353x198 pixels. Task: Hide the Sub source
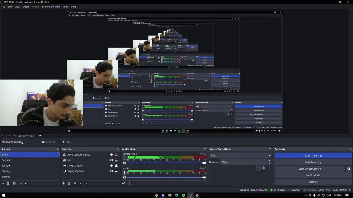111,160
